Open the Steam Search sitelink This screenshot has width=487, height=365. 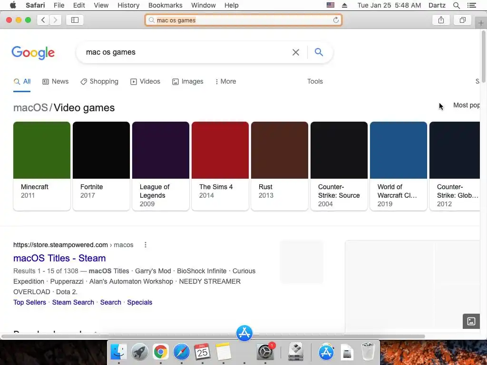coord(73,302)
